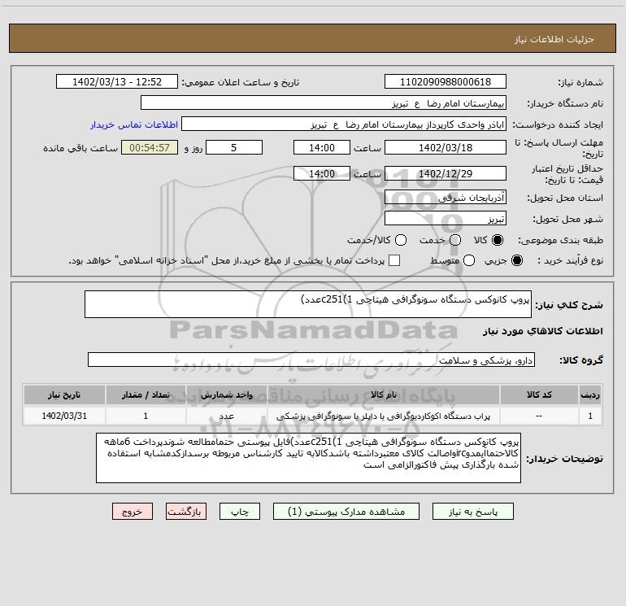Click the need number field 1102090988000618
Screen dimensions: 626x606
[x=446, y=82]
